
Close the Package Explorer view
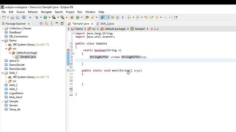[29, 23]
